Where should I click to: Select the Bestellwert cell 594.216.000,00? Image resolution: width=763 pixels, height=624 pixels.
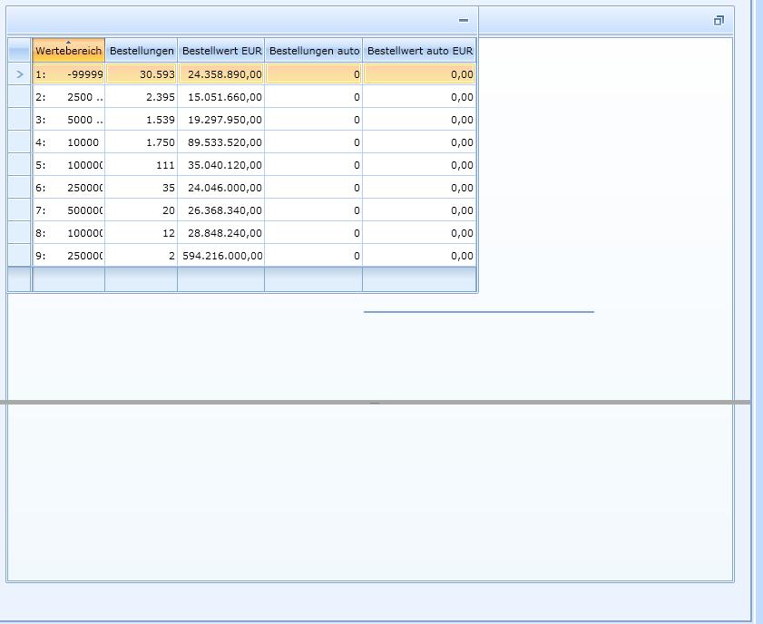(221, 256)
